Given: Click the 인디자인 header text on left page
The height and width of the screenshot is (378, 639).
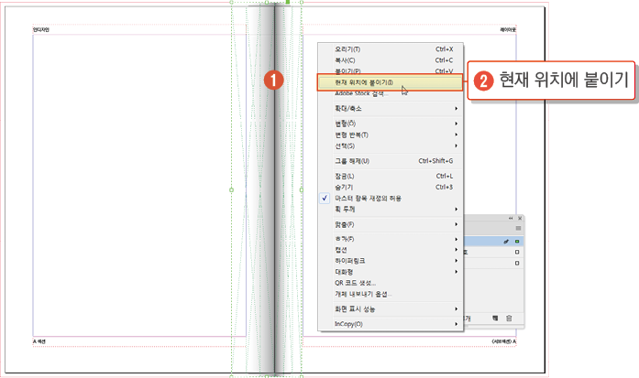Looking at the screenshot, I should 41,29.
